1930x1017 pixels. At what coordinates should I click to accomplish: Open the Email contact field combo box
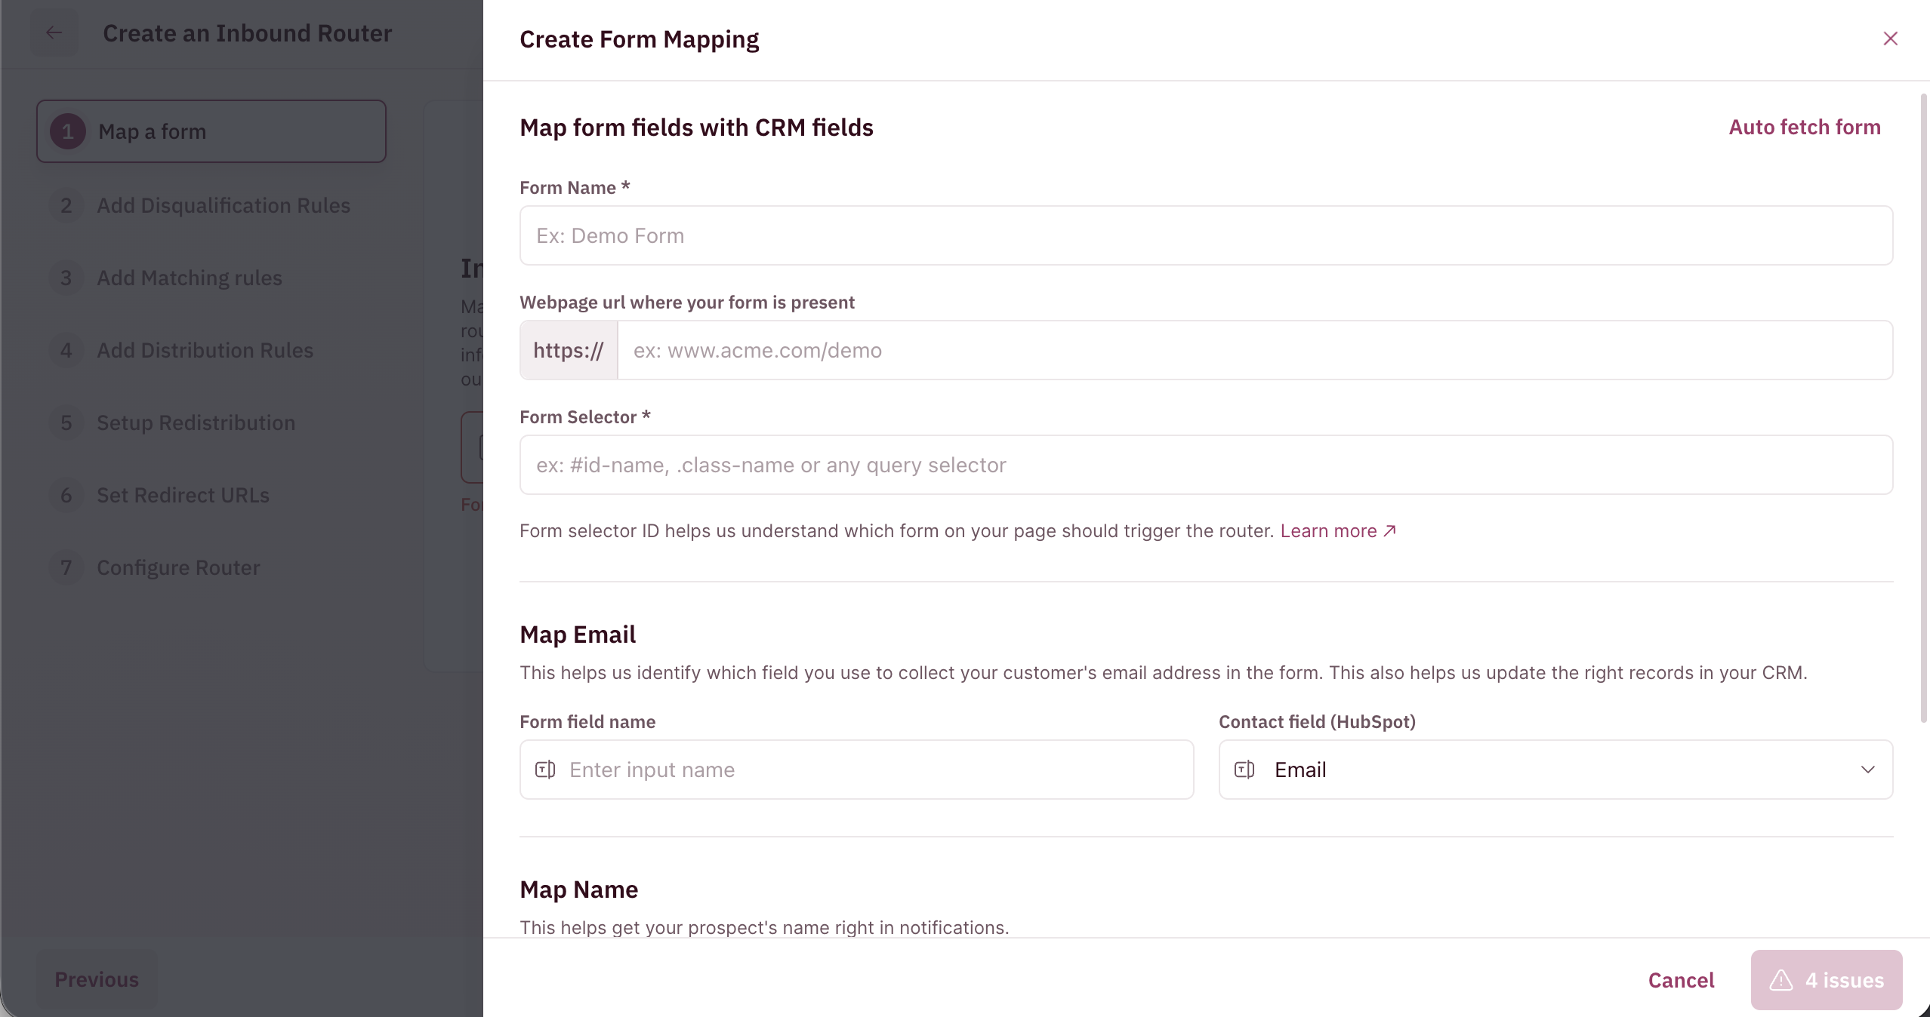click(1555, 770)
